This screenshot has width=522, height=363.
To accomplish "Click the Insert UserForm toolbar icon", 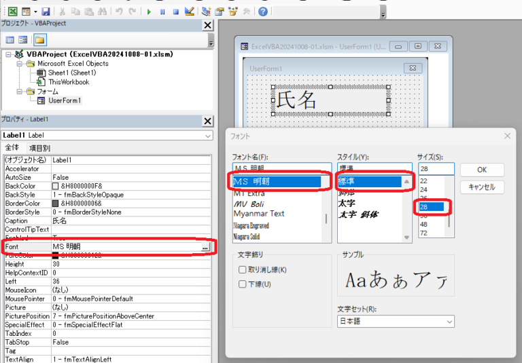I will click(26, 12).
